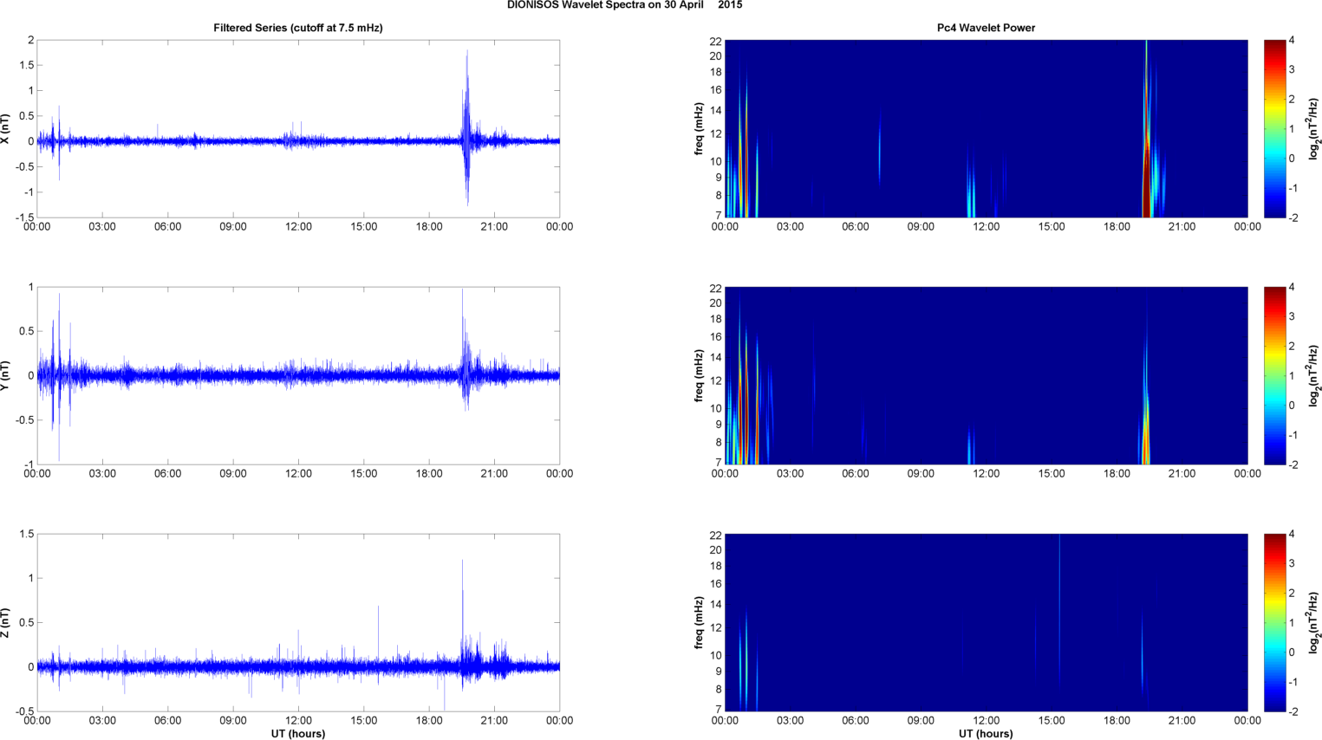1322x740 pixels.
Task: Click the log2(nT²/Hz) label of bottom colorbar
Action: pyautogui.click(x=1314, y=622)
